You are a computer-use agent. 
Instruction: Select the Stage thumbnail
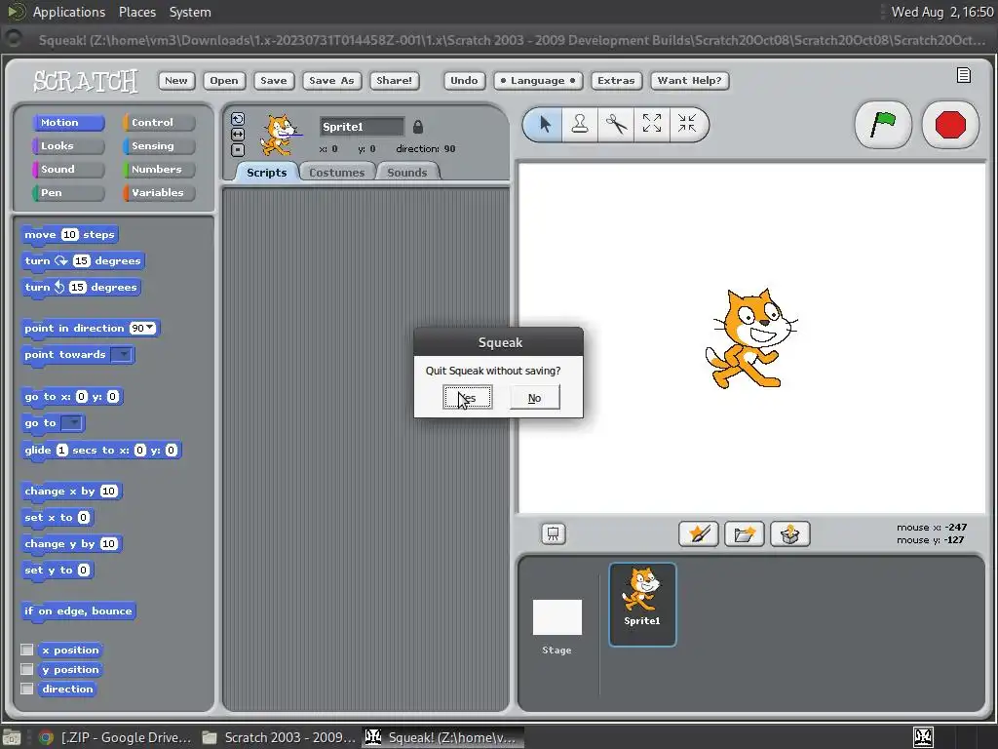pyautogui.click(x=557, y=617)
